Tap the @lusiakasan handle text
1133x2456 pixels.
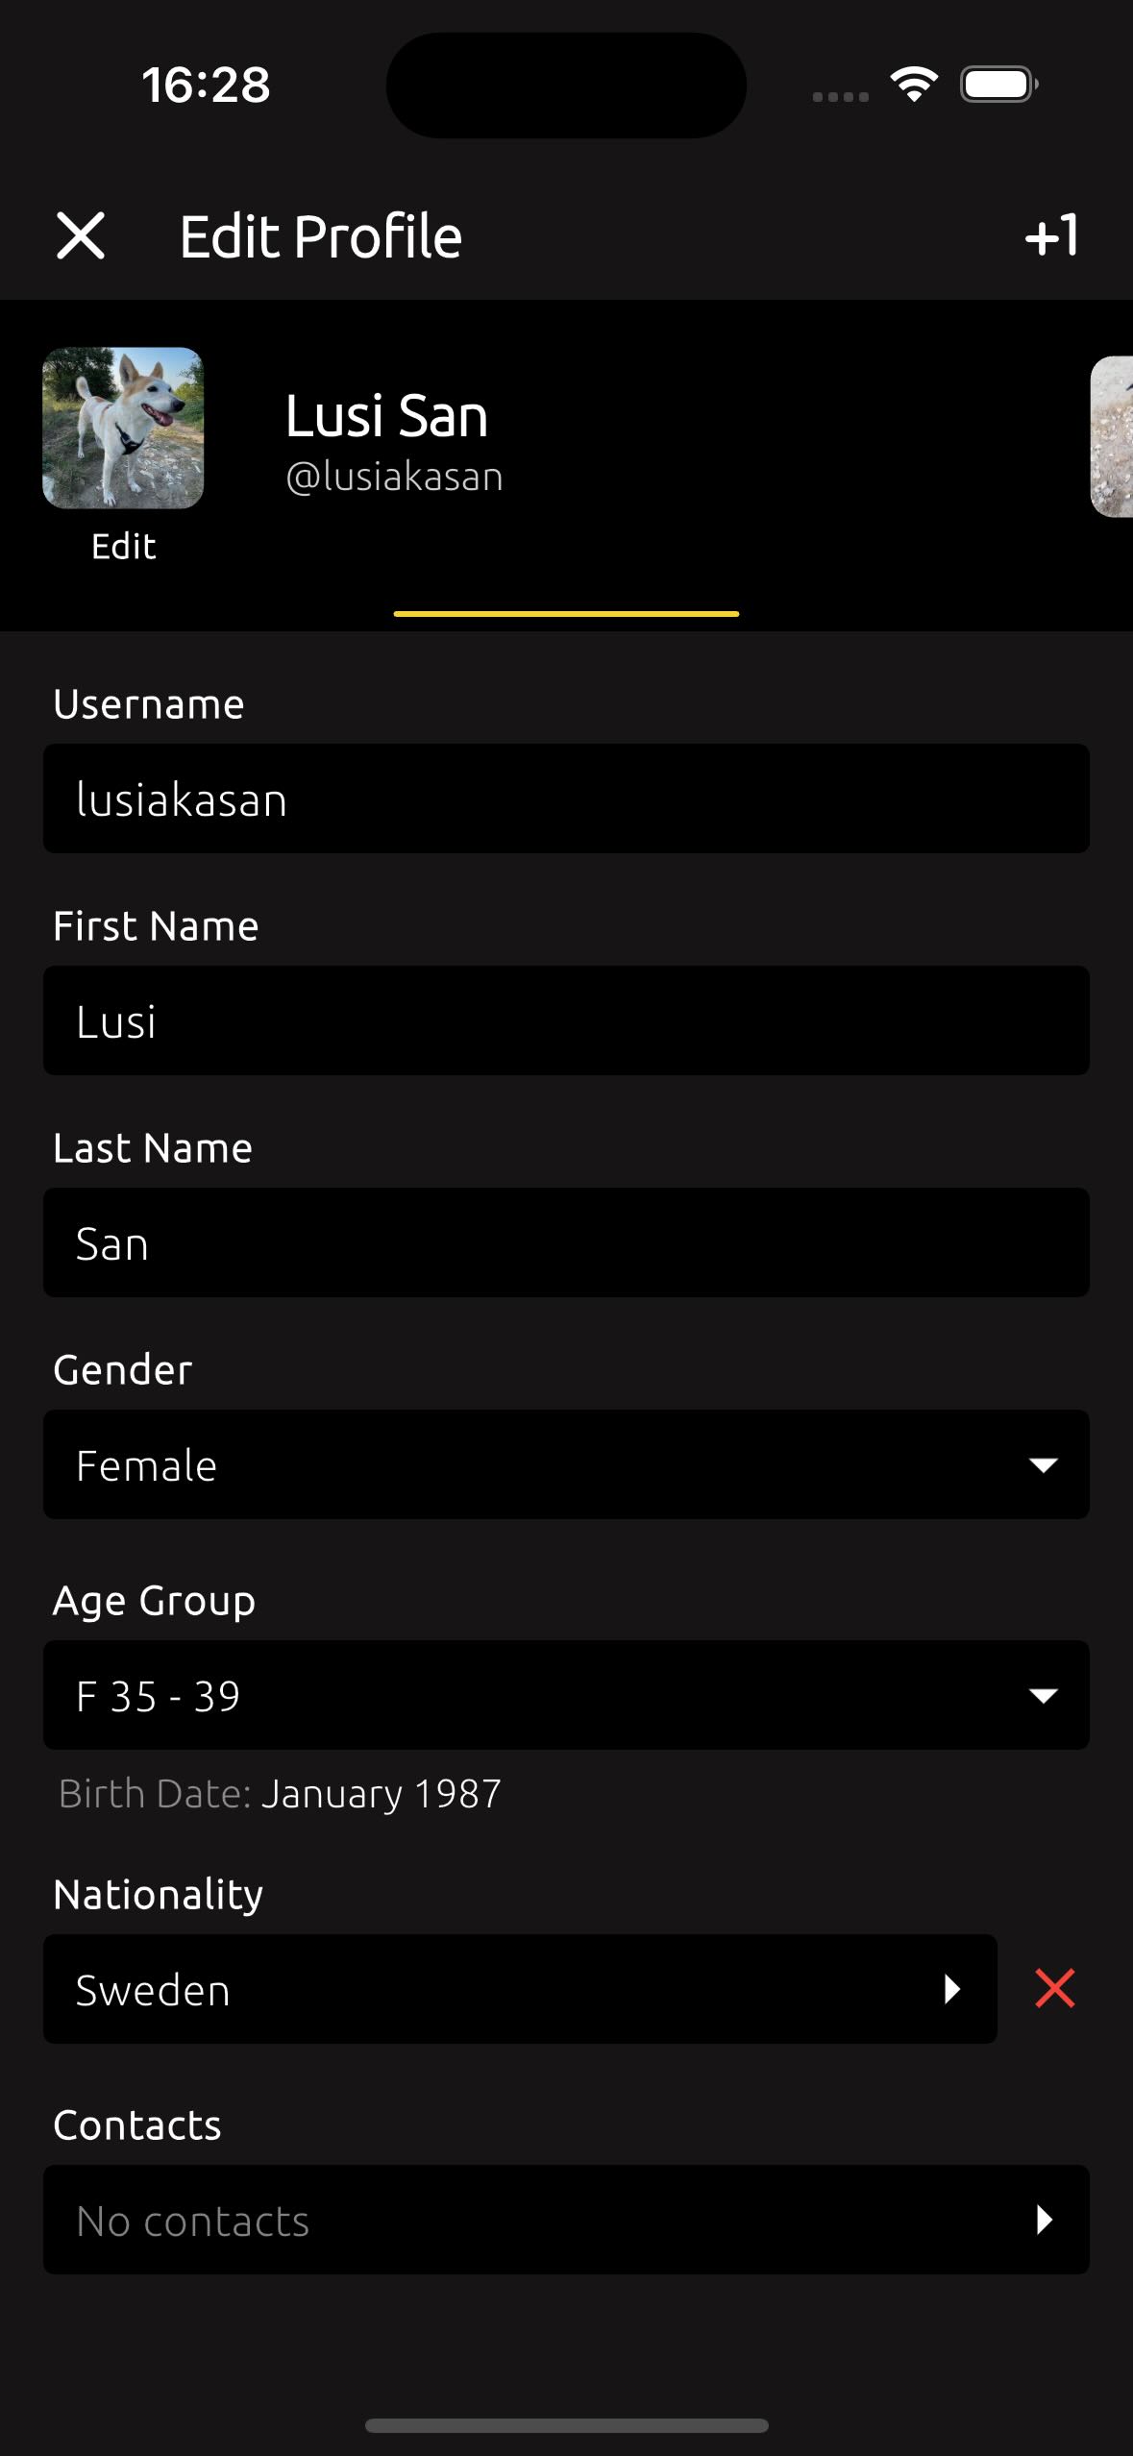pos(394,477)
